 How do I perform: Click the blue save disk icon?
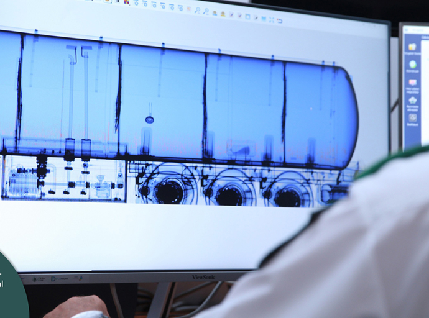coord(262,19)
